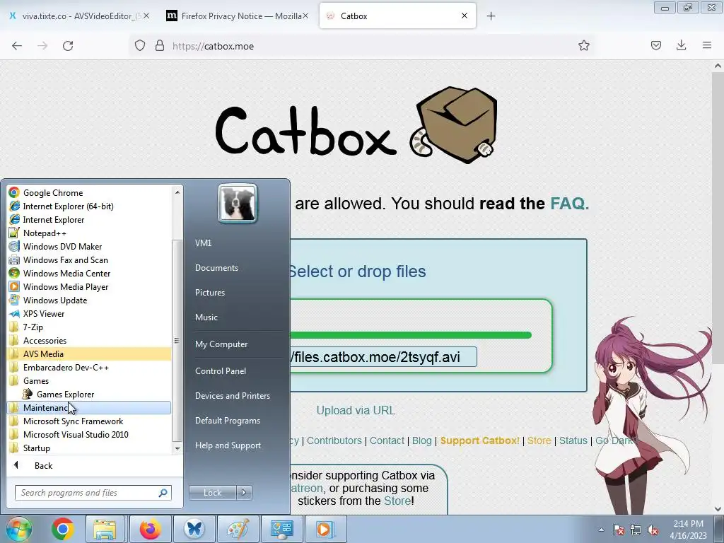Open the media player icon on the taskbar
724x543 pixels.
[x=325, y=529]
